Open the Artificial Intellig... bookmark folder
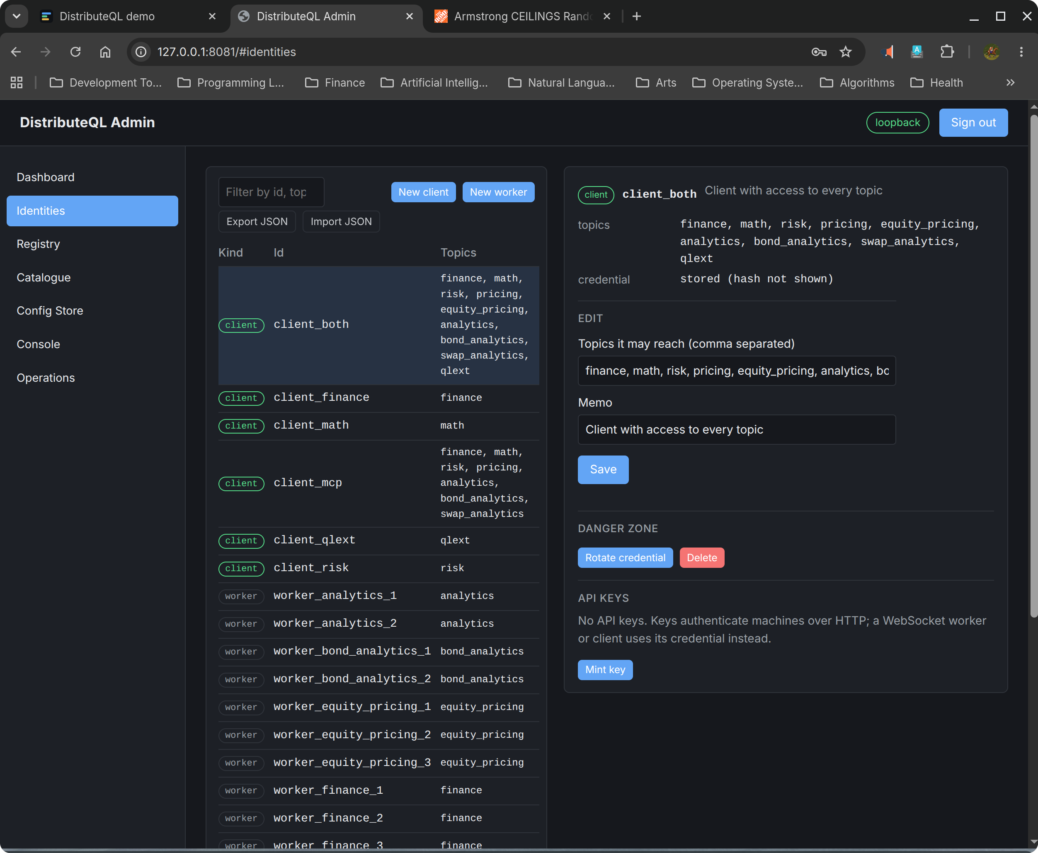The image size is (1038, 853). [x=434, y=82]
